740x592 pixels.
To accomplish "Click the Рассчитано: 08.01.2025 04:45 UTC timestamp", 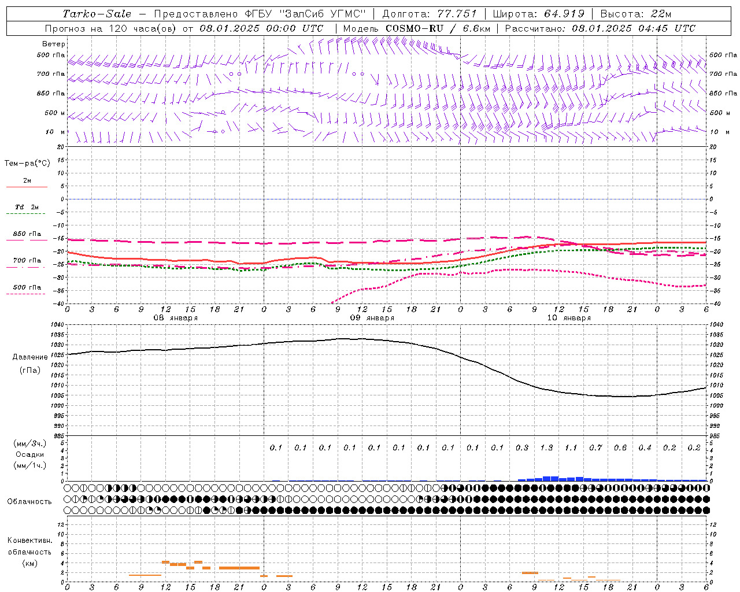I will (x=600, y=28).
